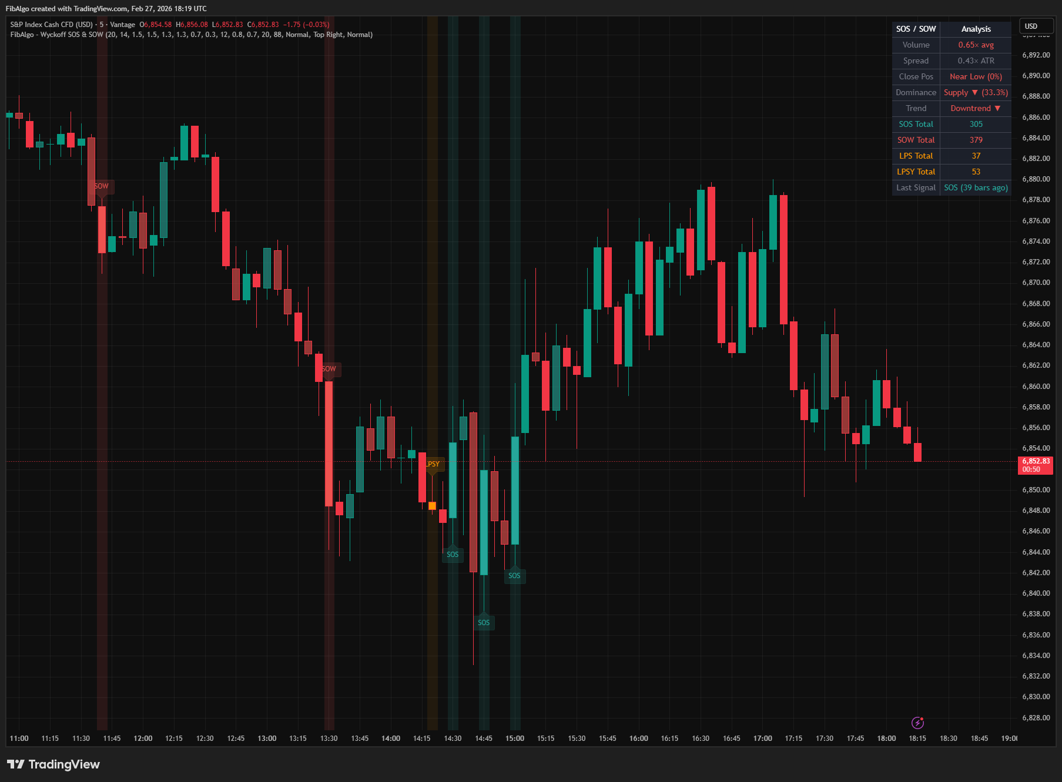Click the SOW Total value 379
The image size is (1062, 782).
pos(976,140)
